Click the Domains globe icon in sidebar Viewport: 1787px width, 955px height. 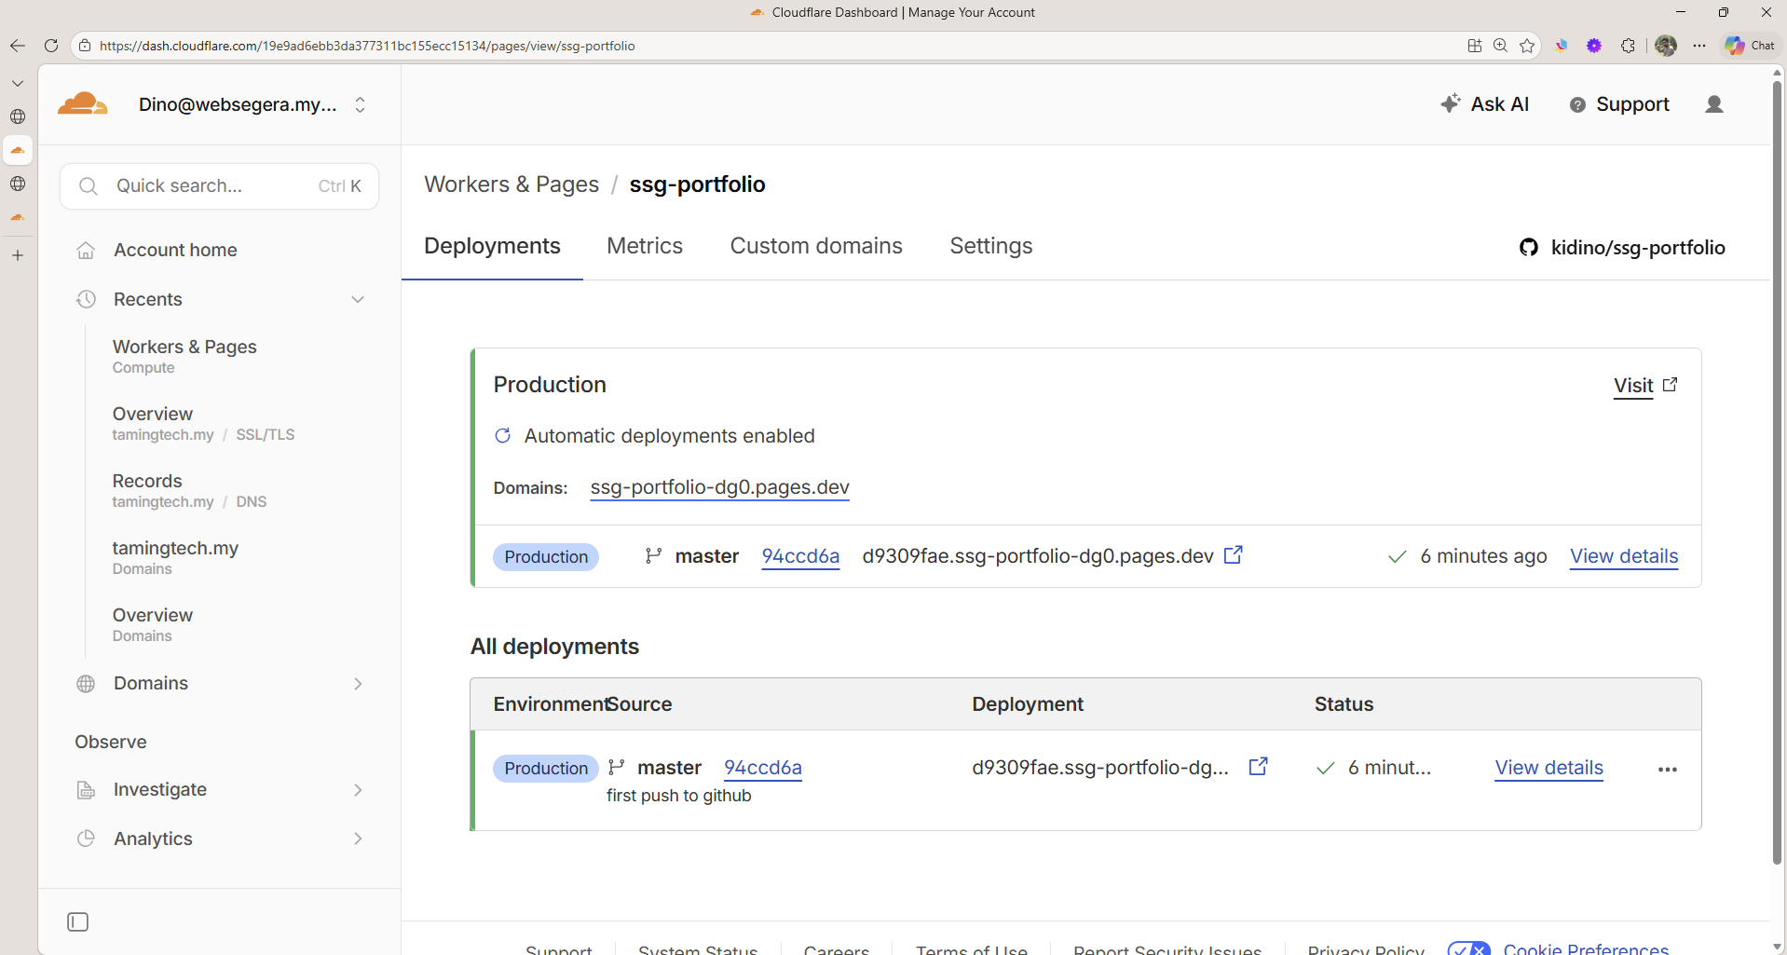click(86, 684)
